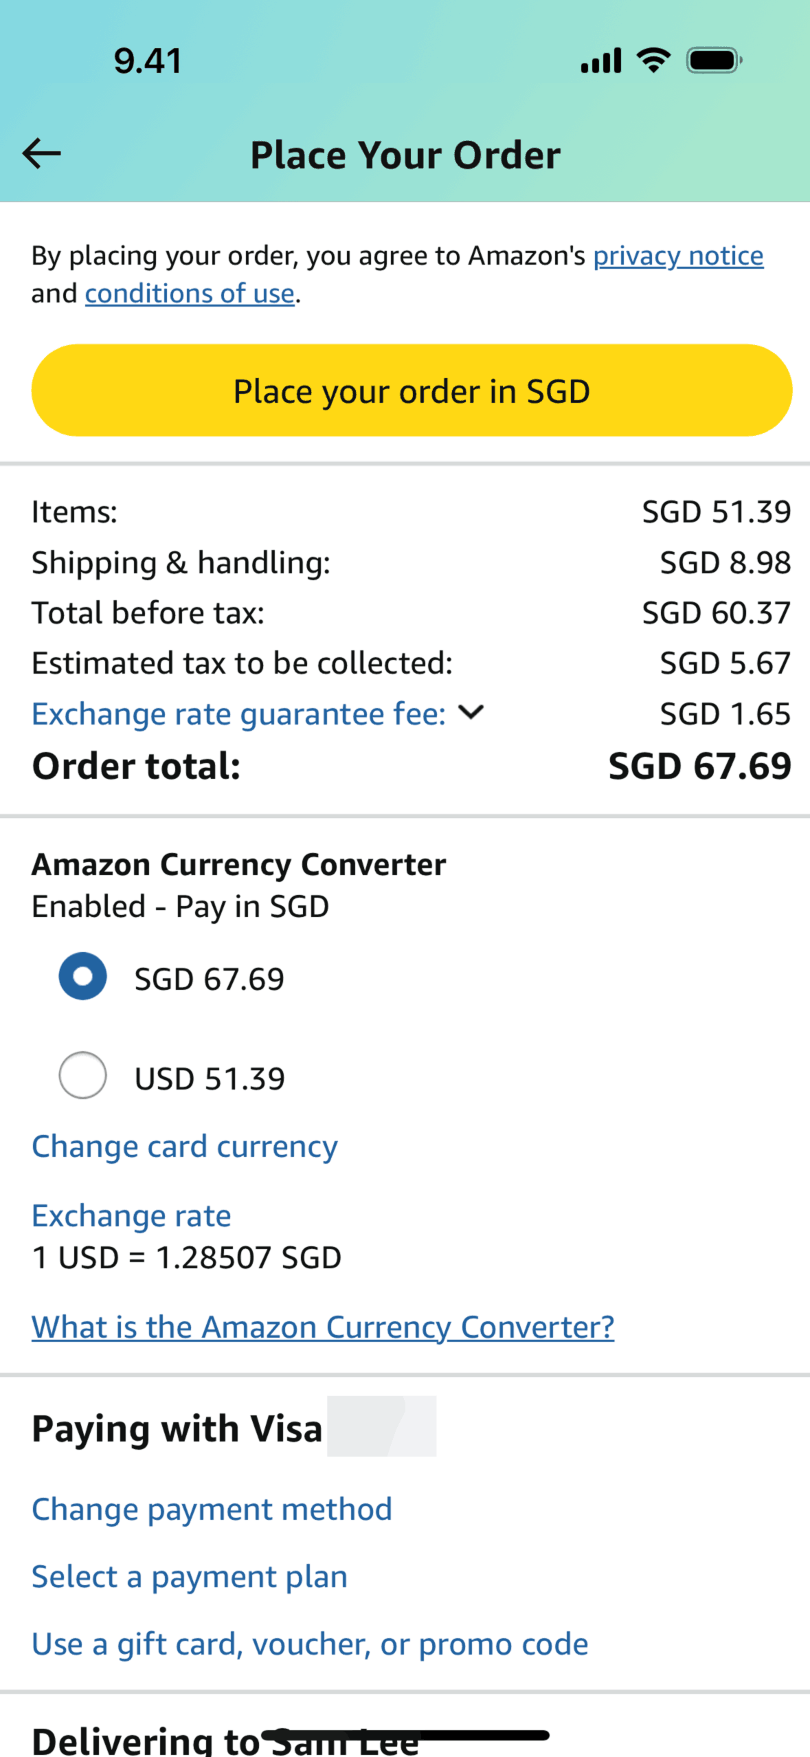The image size is (810, 1757).
Task: Open What is the Amazon Currency Converter?
Action: [x=323, y=1327]
